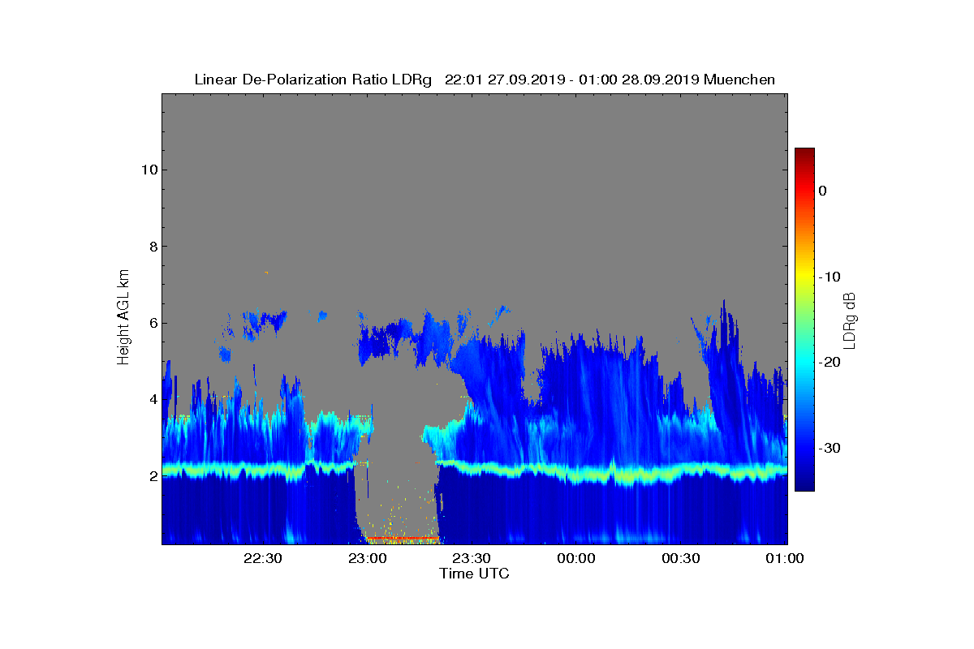The image size is (974, 649).
Task: Click the height tick label 2
Action: tap(152, 476)
